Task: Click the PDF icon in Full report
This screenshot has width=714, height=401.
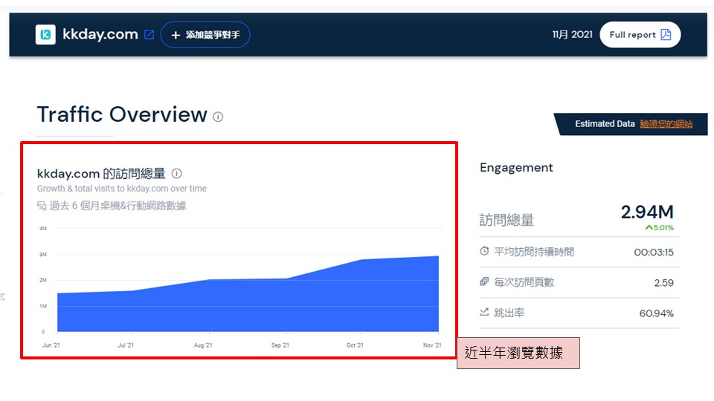Action: (x=666, y=35)
